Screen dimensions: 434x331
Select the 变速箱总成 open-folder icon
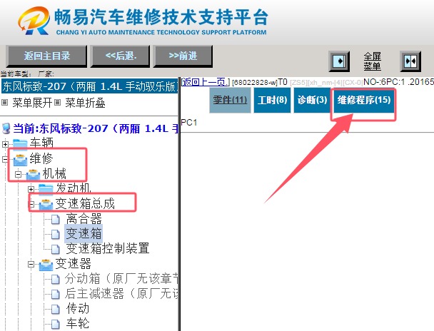46,205
